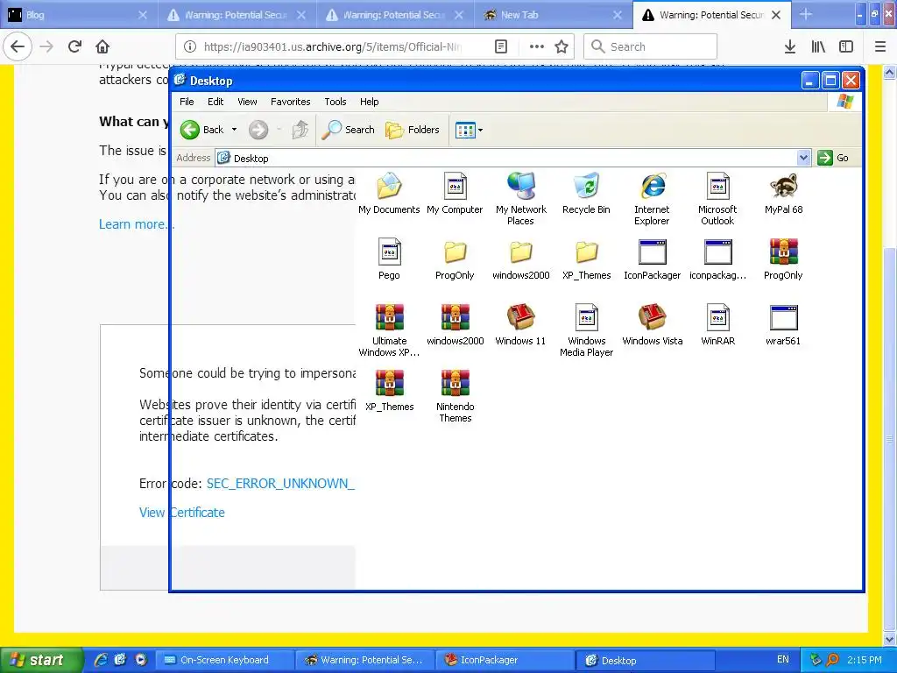
Task: Select My Network Places icon
Action: (x=520, y=186)
